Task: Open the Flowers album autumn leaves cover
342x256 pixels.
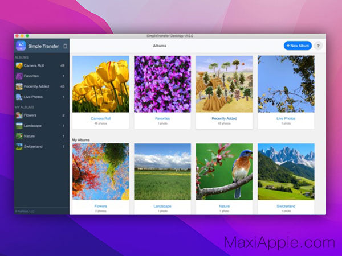Action: pyautogui.click(x=101, y=172)
